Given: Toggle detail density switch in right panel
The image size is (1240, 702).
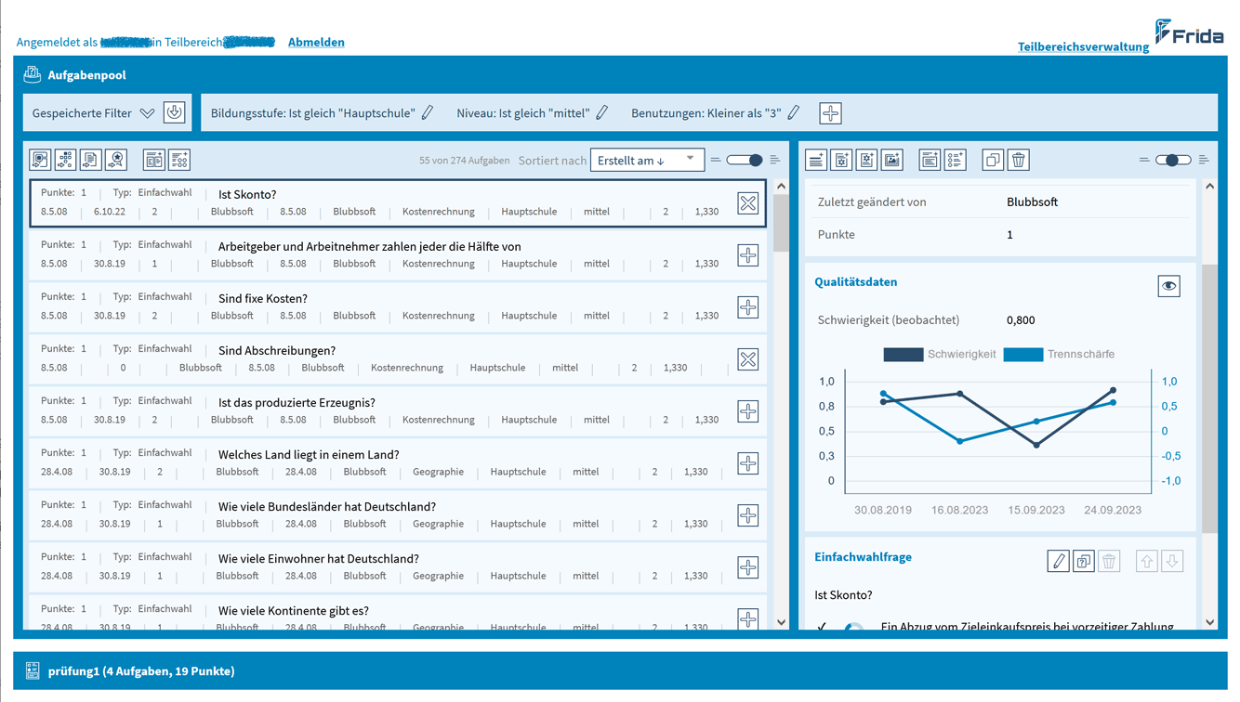Looking at the screenshot, I should click(x=1172, y=161).
